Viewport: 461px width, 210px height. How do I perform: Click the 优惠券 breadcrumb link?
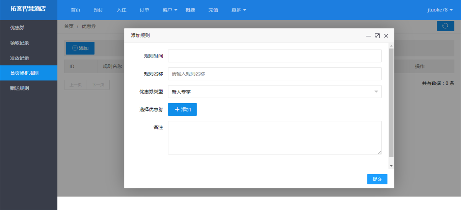[x=89, y=26]
